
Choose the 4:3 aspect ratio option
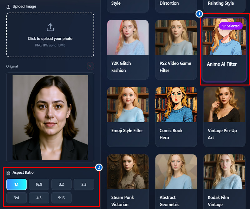(39, 198)
